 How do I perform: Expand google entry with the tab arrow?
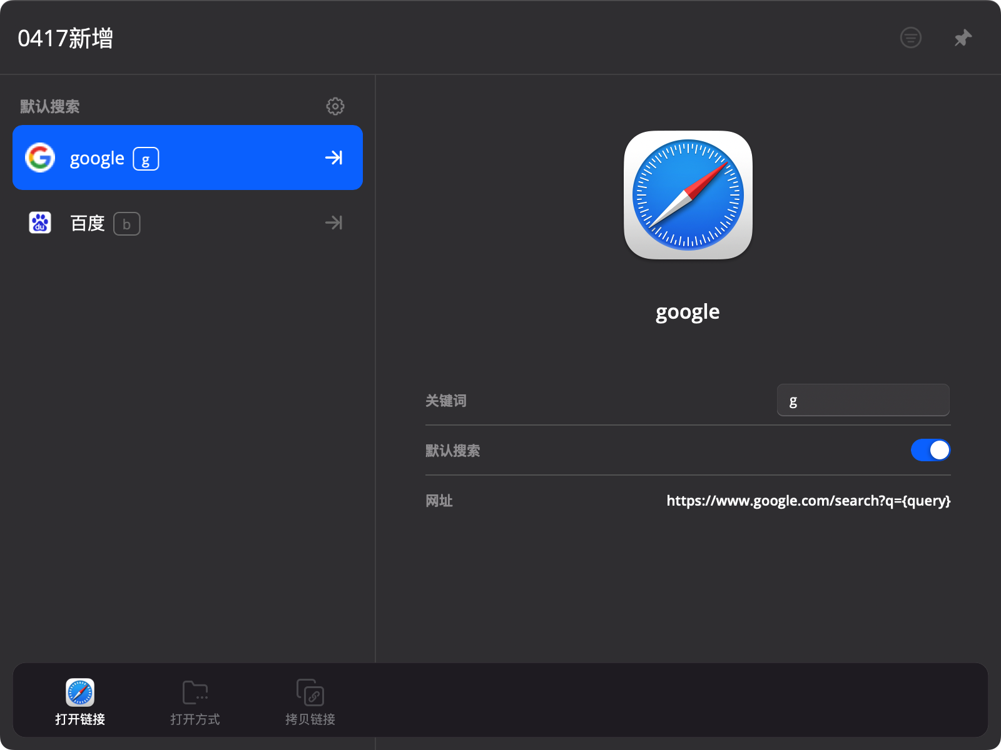click(334, 157)
